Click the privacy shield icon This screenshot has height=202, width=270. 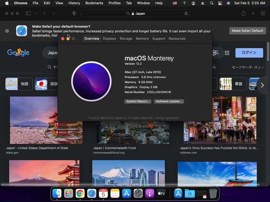coord(74,13)
